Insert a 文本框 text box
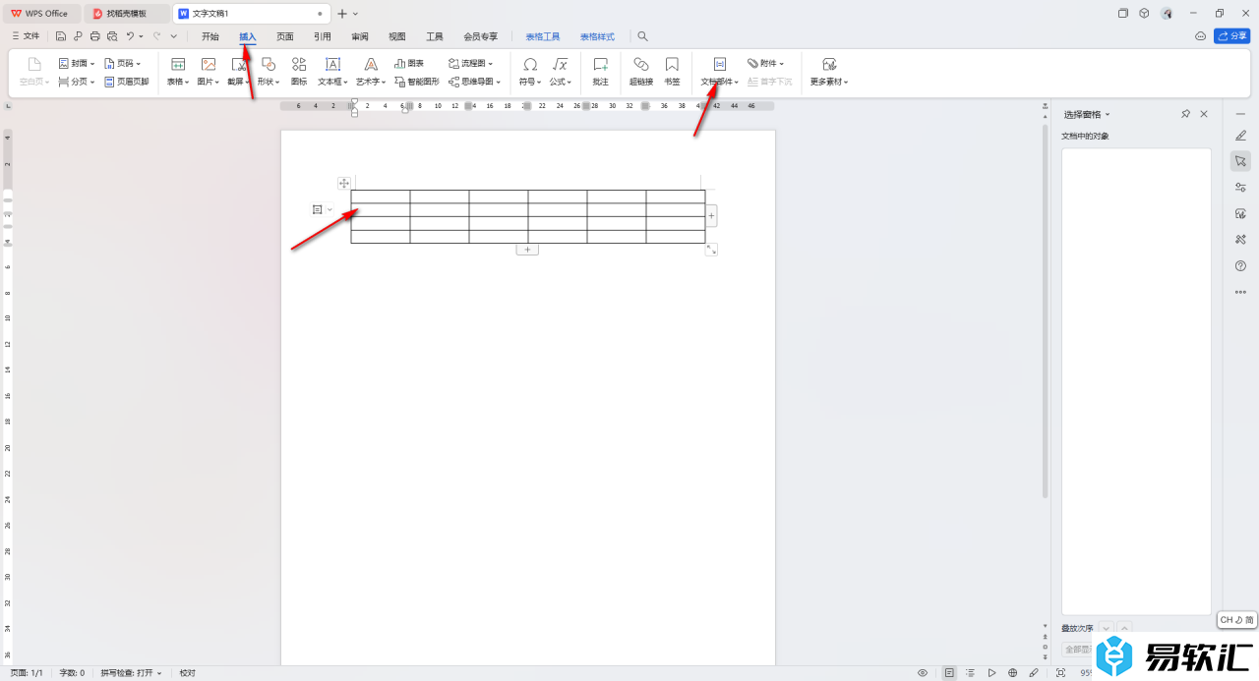The height and width of the screenshot is (681, 1259). click(x=332, y=72)
